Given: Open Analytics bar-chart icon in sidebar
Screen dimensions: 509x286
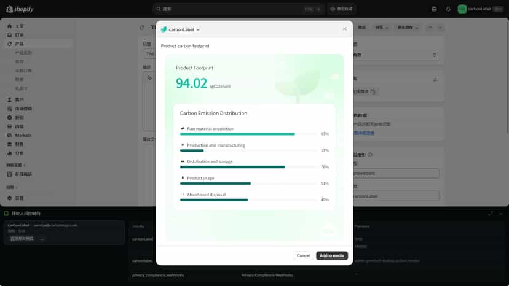Looking at the screenshot, I should pyautogui.click(x=9, y=153).
